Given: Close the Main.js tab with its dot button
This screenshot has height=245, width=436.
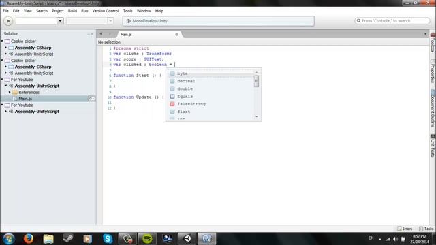Looking at the screenshot, I should point(176,35).
